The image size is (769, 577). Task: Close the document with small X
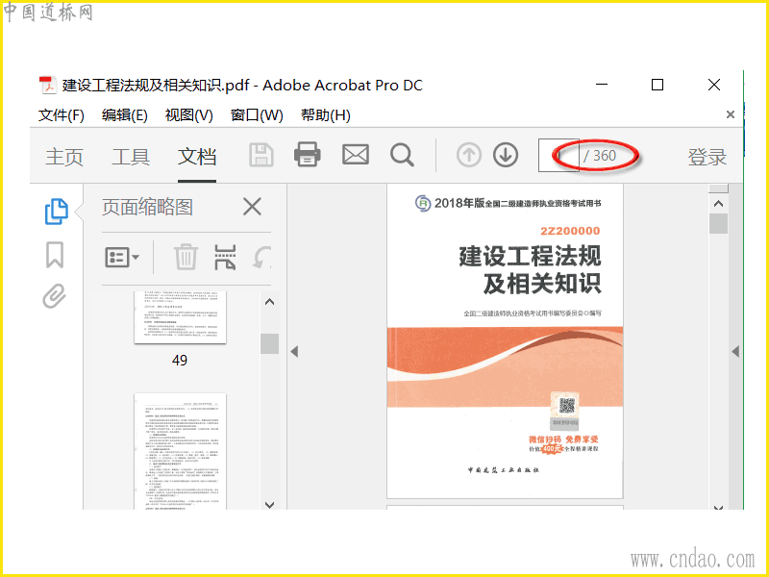731,114
